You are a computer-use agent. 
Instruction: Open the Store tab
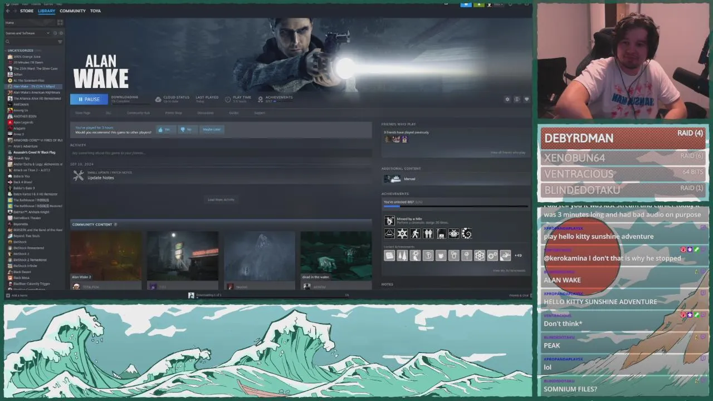tap(27, 11)
